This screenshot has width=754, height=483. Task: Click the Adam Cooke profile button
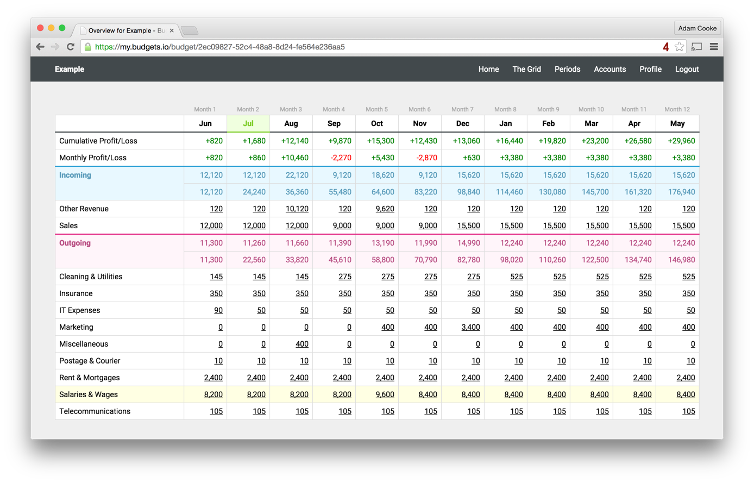click(x=697, y=28)
